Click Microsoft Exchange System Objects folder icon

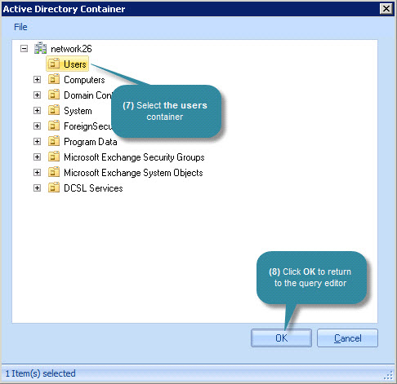(54, 172)
